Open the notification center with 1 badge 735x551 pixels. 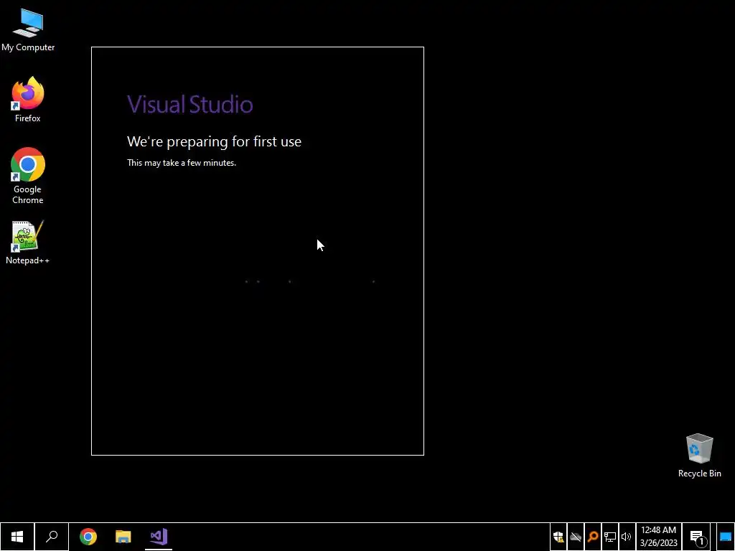pos(697,537)
